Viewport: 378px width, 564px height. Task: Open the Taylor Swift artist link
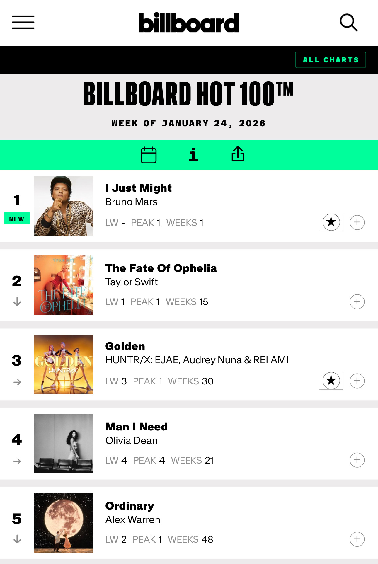[x=132, y=282]
